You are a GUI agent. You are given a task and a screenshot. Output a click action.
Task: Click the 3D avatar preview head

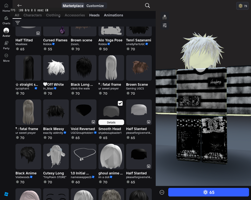click(202, 51)
